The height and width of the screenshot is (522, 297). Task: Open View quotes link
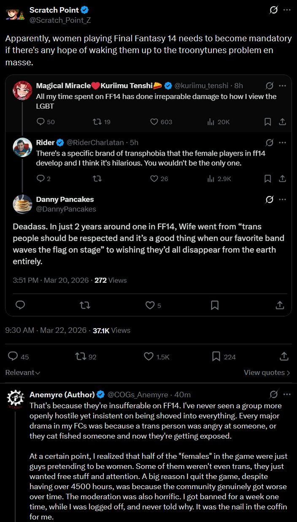[267, 372]
